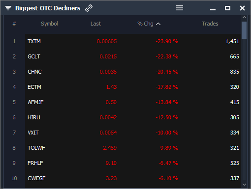Screen dimensions: 251x189
Task: Select the TXTM symbol row
Action: coord(133,41)
